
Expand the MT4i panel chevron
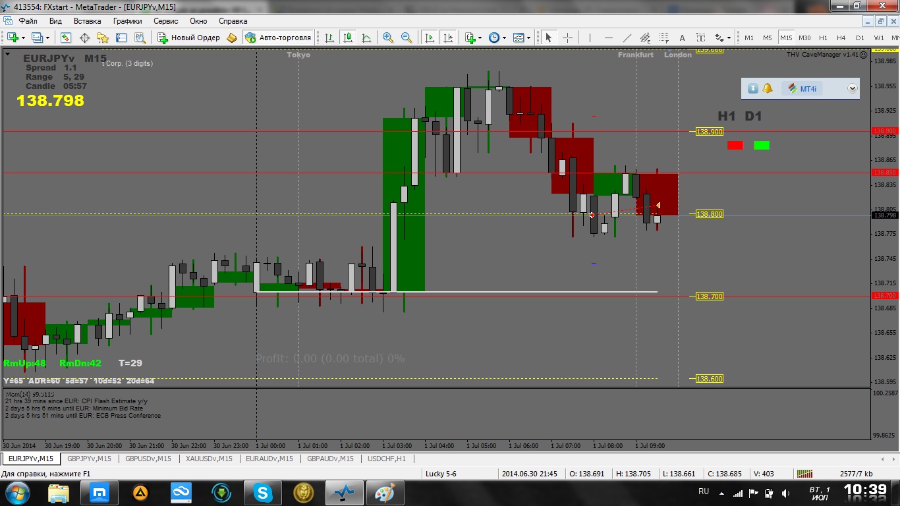click(852, 88)
